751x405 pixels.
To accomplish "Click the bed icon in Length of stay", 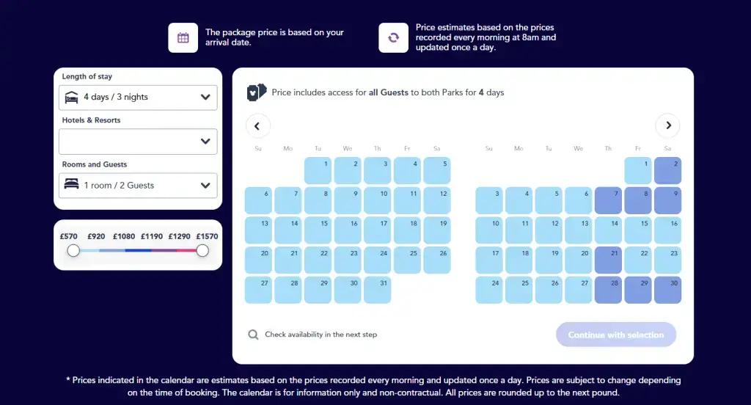I will point(71,98).
